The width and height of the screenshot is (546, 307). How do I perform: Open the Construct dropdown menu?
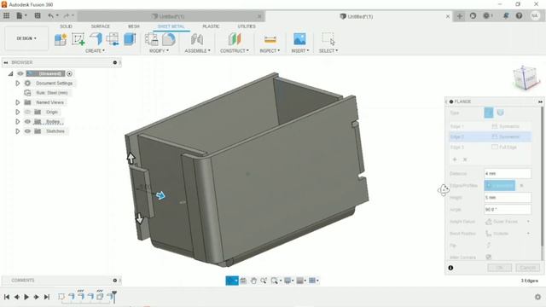[235, 51]
